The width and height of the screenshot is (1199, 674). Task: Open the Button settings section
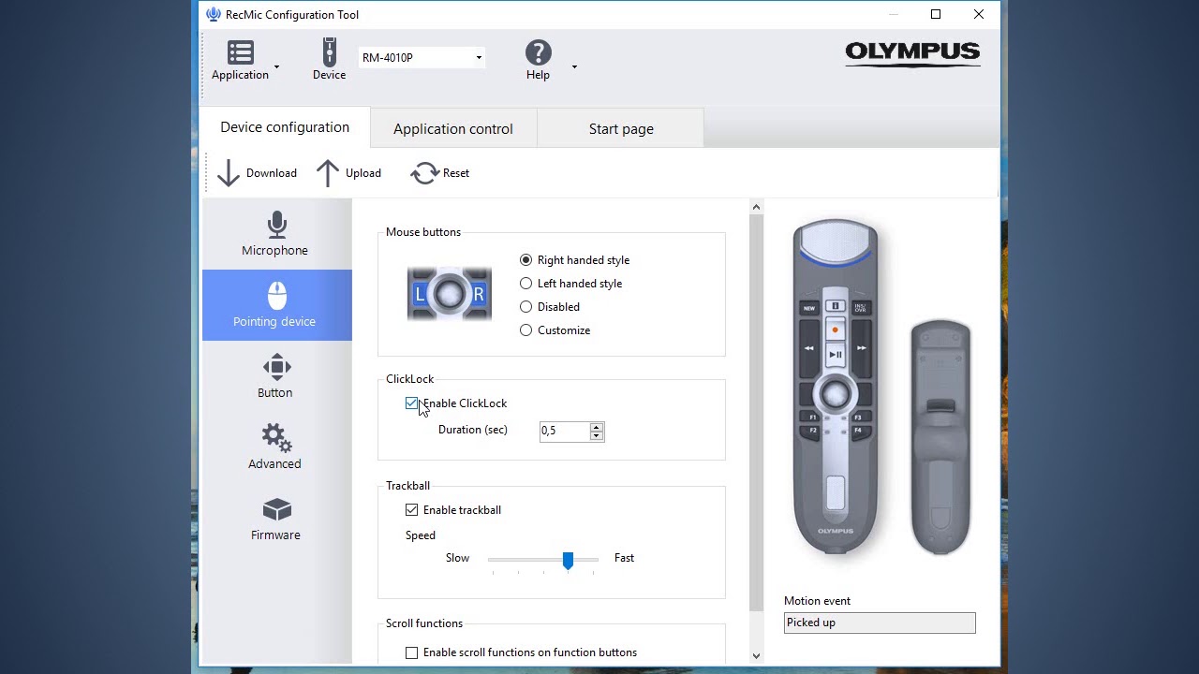pos(275,376)
